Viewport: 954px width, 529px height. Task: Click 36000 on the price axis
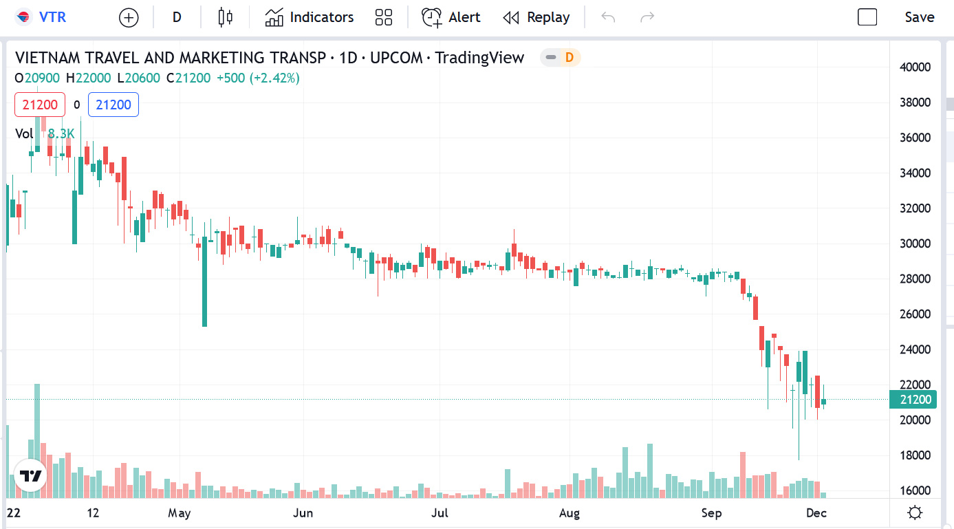click(915, 138)
